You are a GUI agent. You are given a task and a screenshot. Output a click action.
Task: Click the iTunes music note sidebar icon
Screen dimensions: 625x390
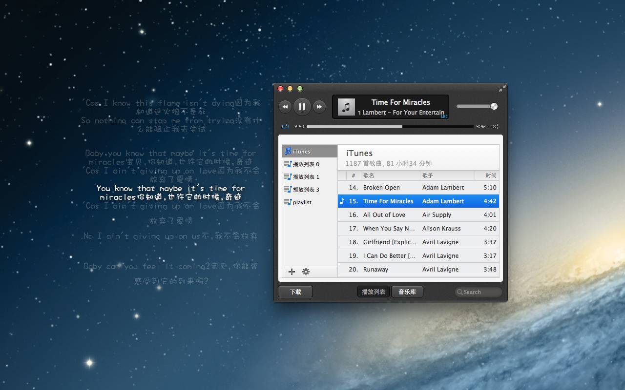pos(288,151)
